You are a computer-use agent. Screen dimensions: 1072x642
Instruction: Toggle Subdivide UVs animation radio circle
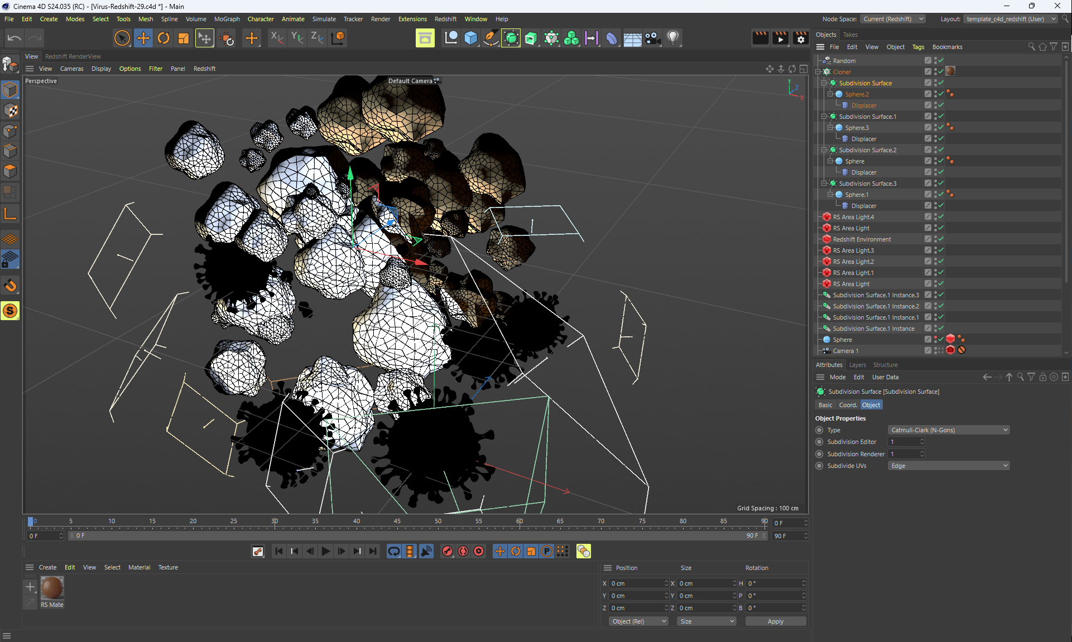click(819, 466)
